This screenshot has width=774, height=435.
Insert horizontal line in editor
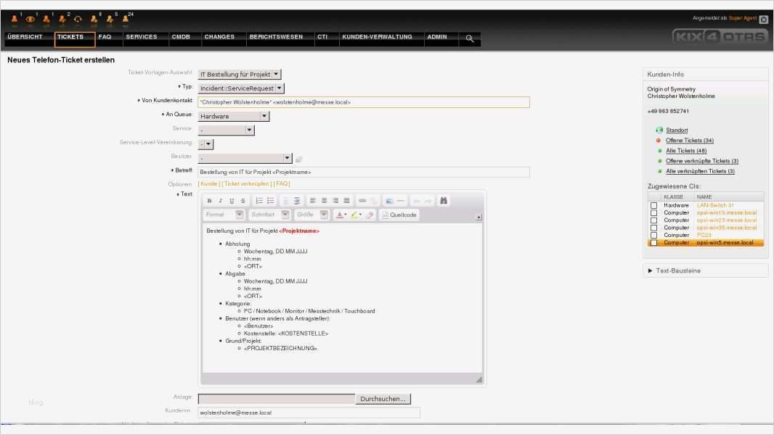(x=400, y=201)
